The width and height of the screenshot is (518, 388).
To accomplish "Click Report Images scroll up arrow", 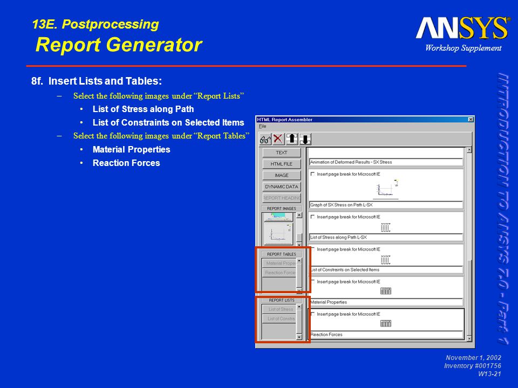I will click(299, 216).
